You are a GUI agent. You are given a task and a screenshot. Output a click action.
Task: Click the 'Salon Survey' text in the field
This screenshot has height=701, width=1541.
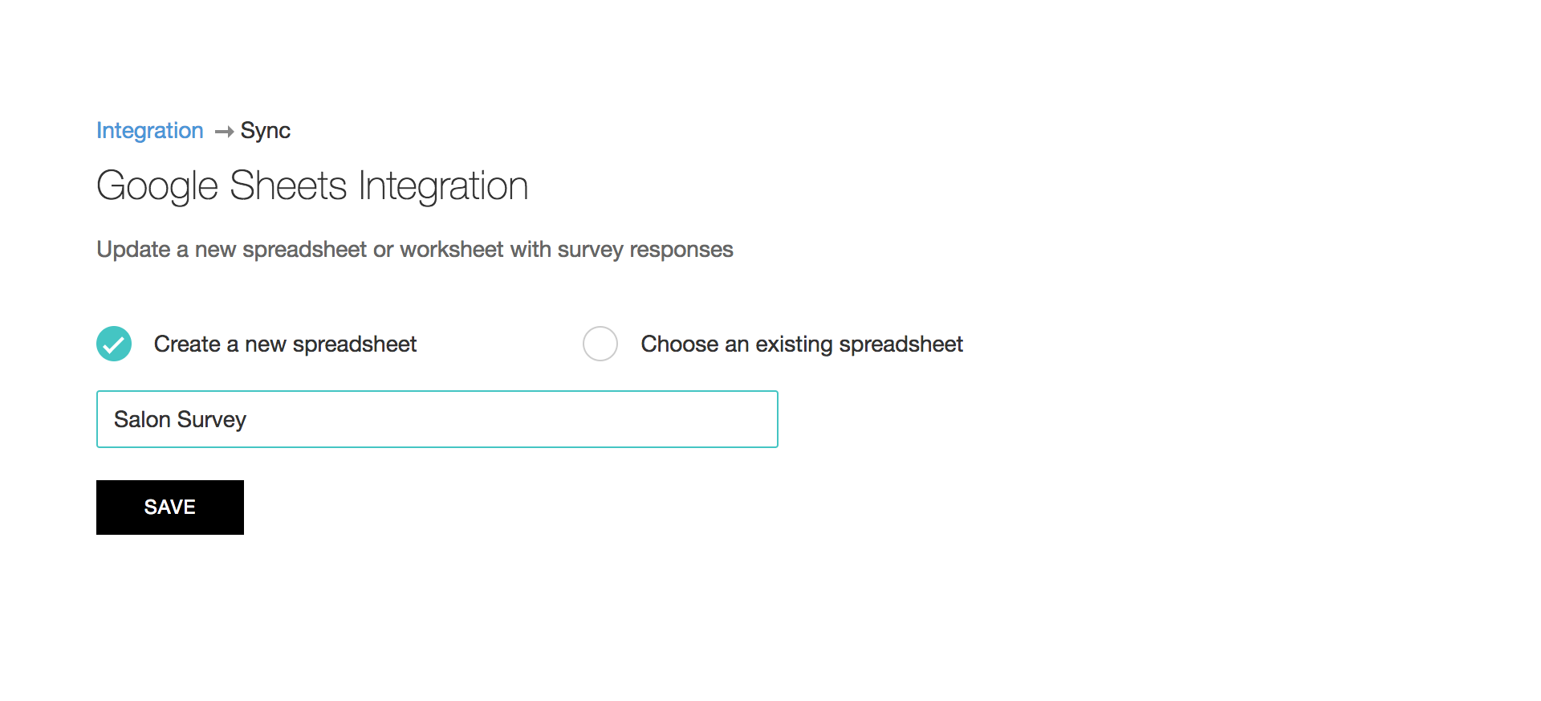pos(180,419)
